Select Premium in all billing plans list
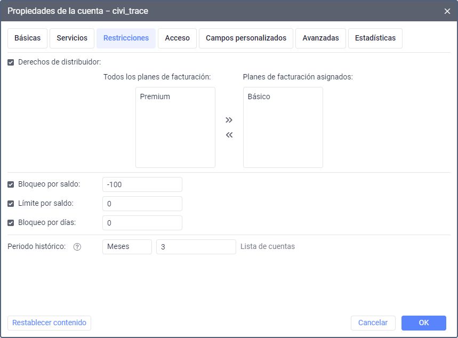Viewport: 458px width, 338px height. click(155, 97)
